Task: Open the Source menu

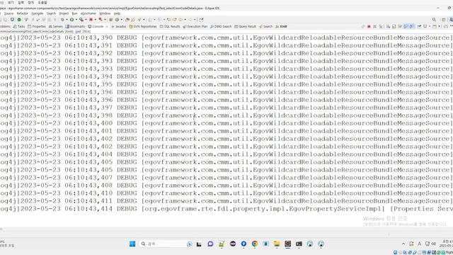Action: point(8,13)
